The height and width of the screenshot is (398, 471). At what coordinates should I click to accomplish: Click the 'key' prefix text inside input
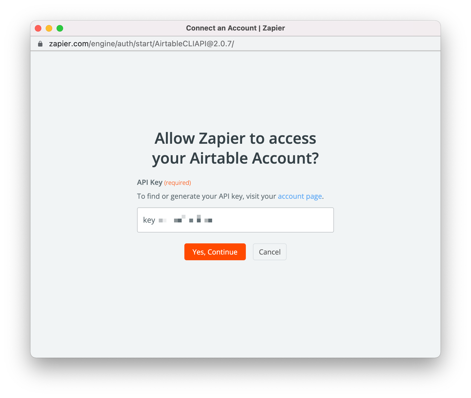coord(149,220)
